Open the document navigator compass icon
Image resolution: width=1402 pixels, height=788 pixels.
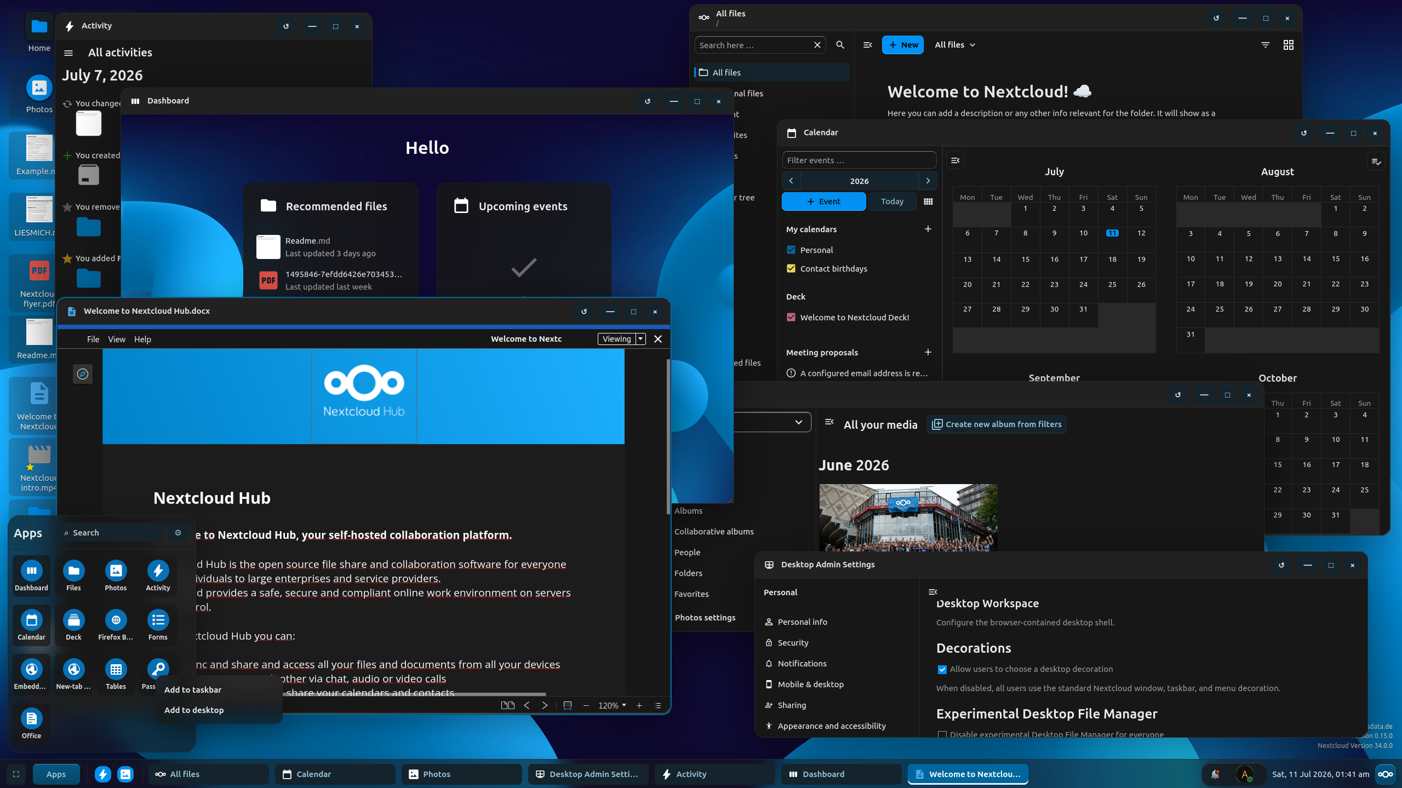[83, 374]
